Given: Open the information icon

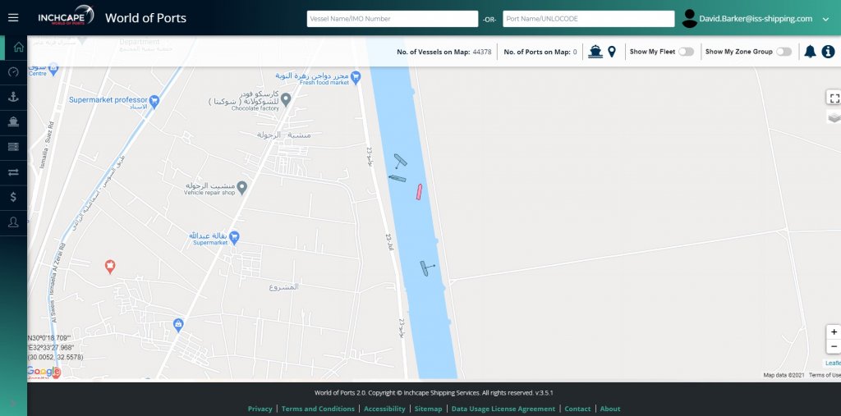Looking at the screenshot, I should click(x=828, y=52).
